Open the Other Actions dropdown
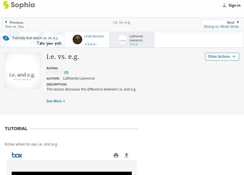Screen dimensions: 244x175 pyautogui.click(x=222, y=57)
